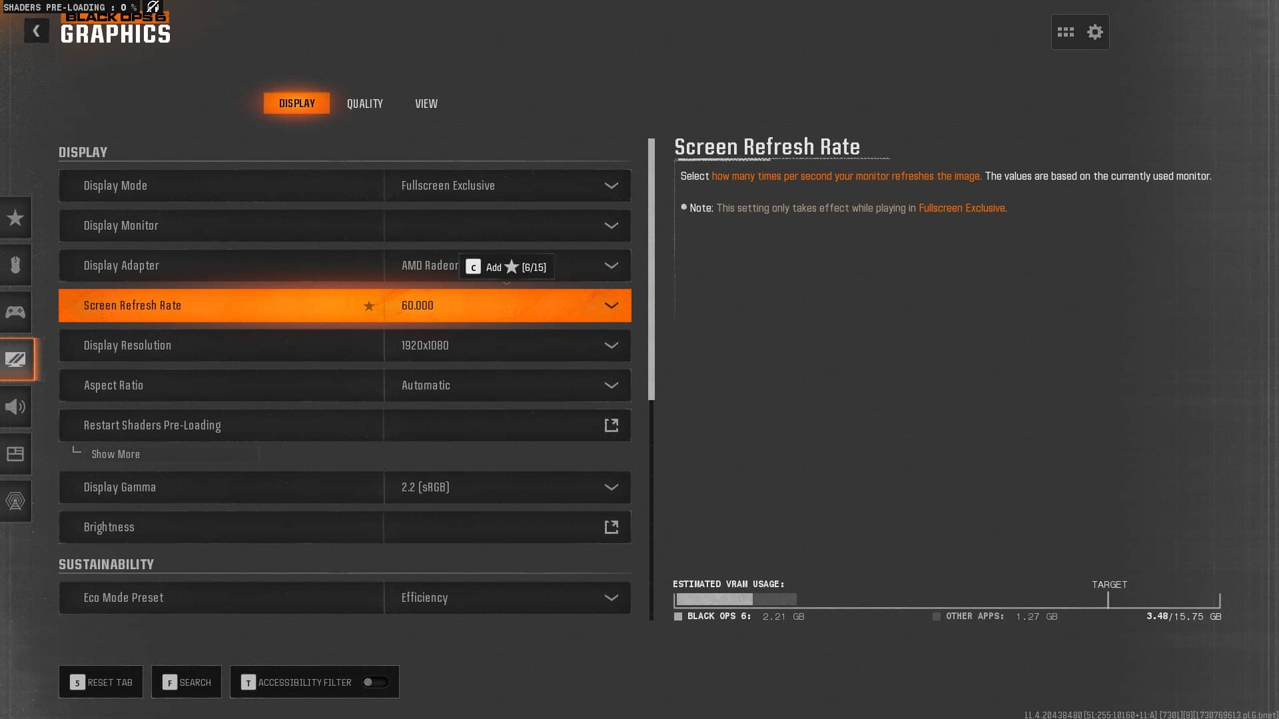
Task: Select the Brightness setting row label
Action: coord(109,527)
